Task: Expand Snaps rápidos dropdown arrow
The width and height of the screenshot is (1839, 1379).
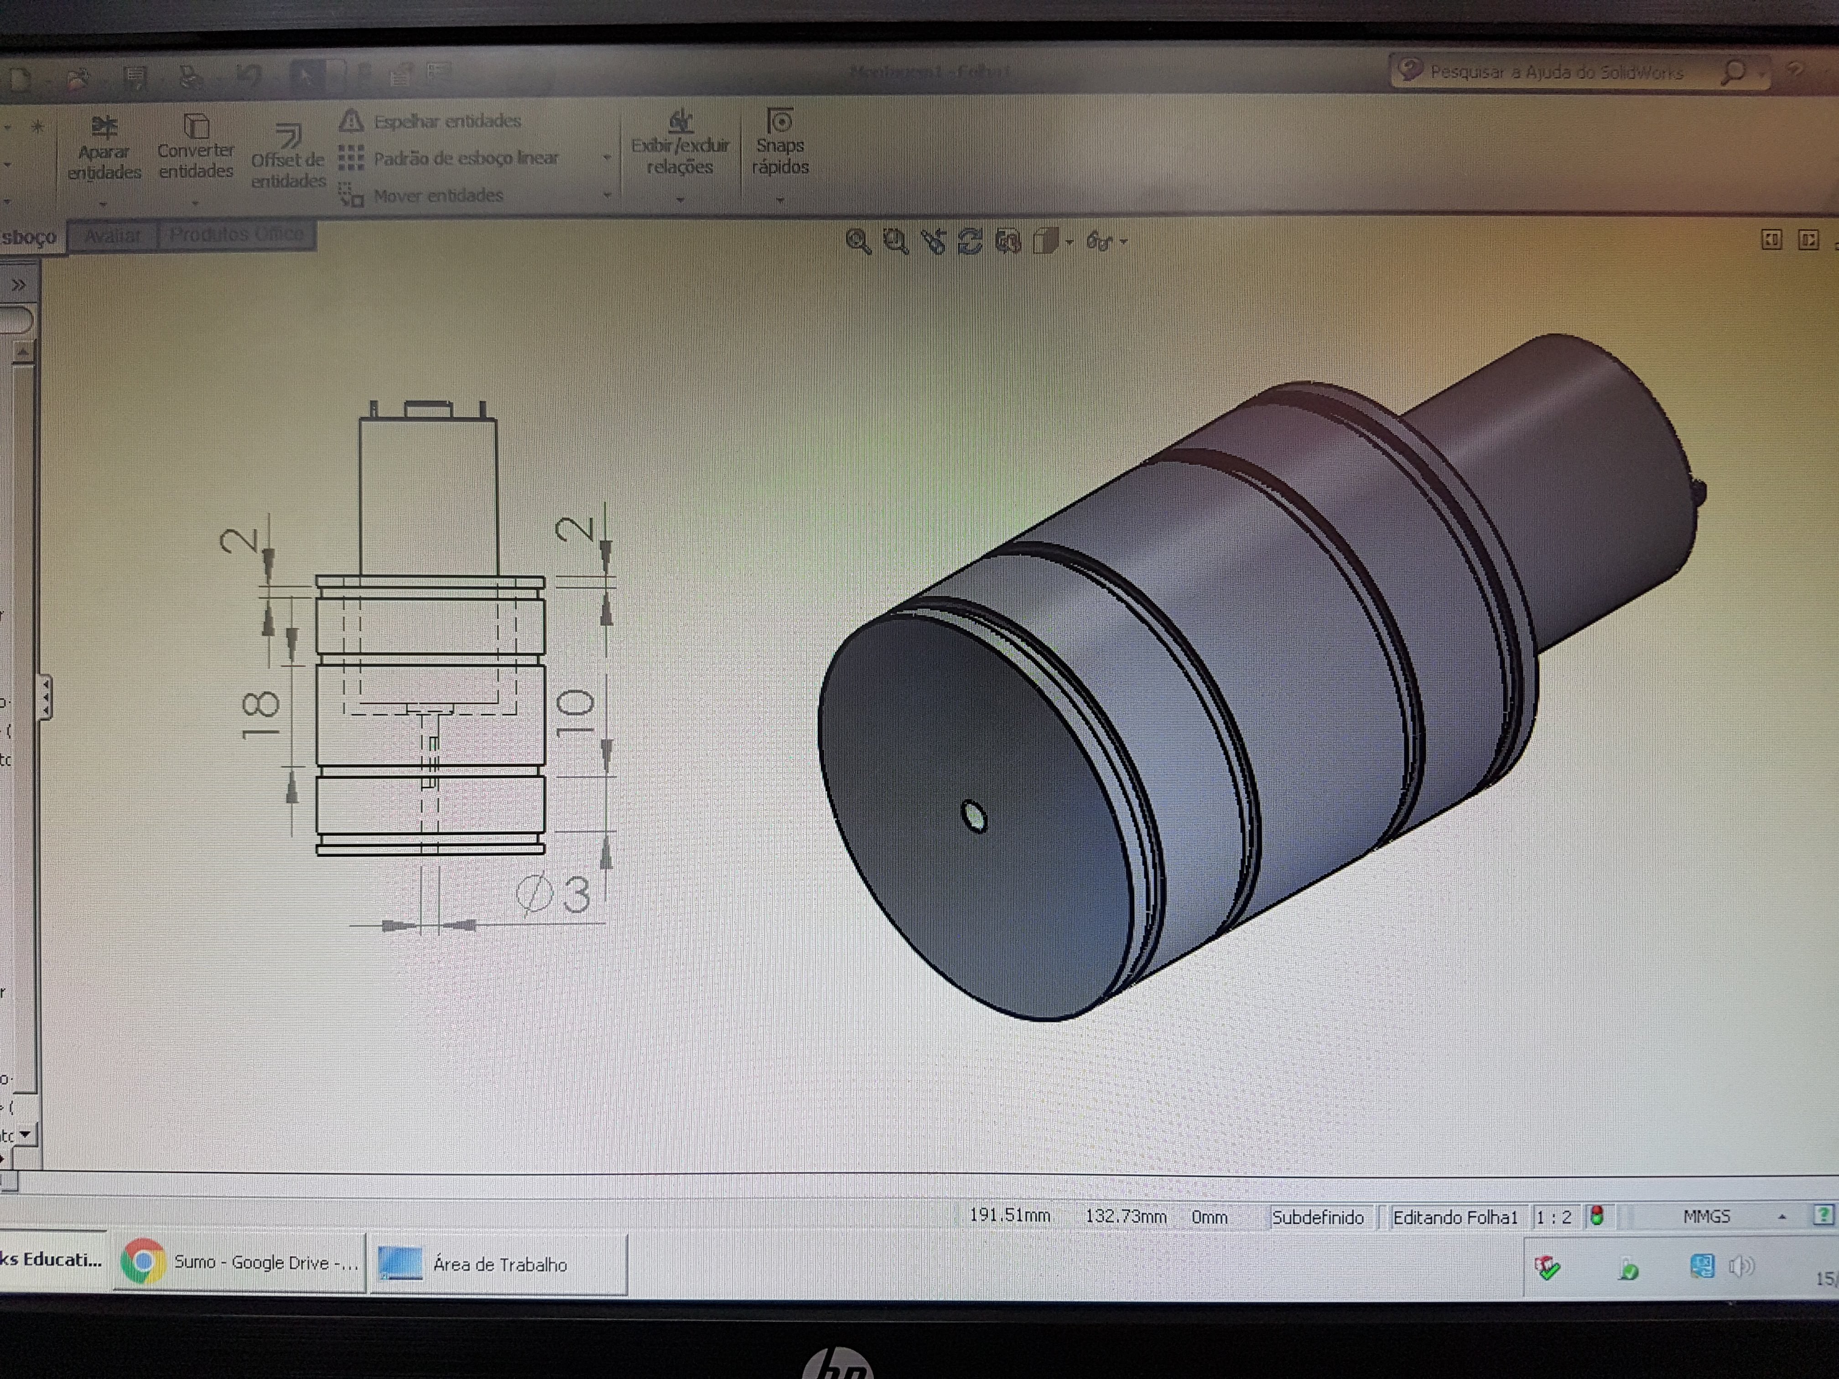Action: [x=780, y=200]
